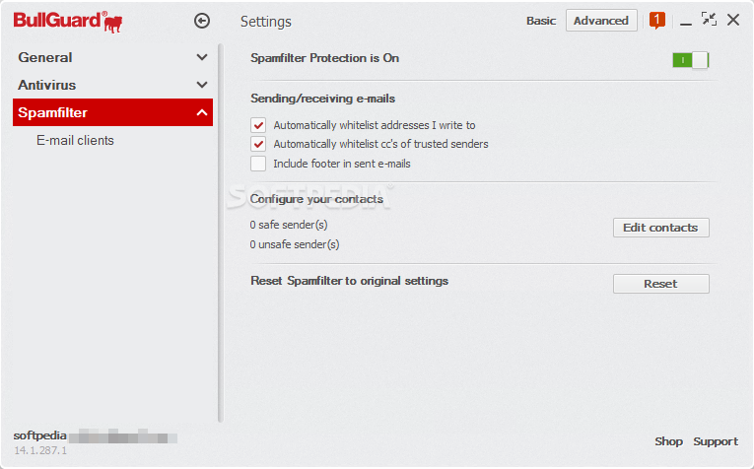The height and width of the screenshot is (469, 754).
Task: Enable Include footer in sent e-mails
Action: coord(258,164)
